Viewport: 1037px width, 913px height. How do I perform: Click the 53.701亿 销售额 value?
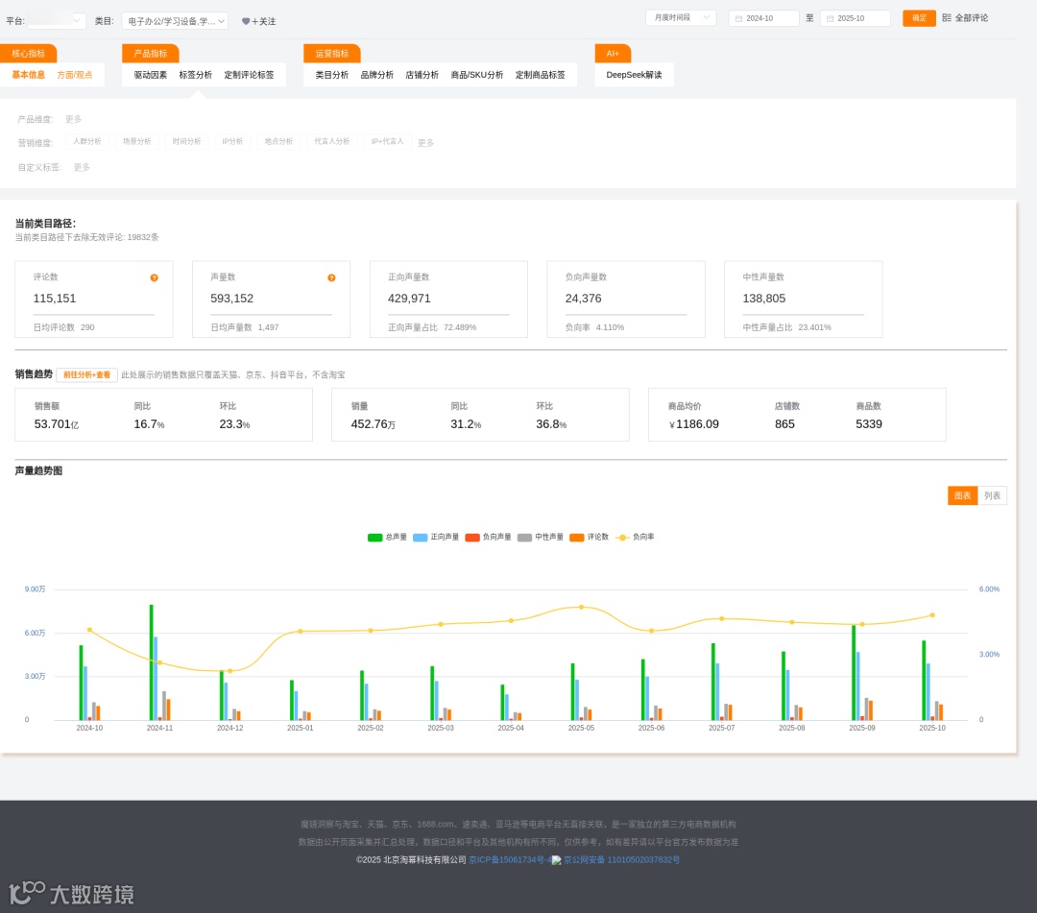pos(57,424)
